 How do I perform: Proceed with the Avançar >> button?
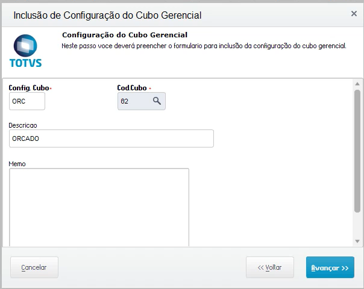point(330,267)
